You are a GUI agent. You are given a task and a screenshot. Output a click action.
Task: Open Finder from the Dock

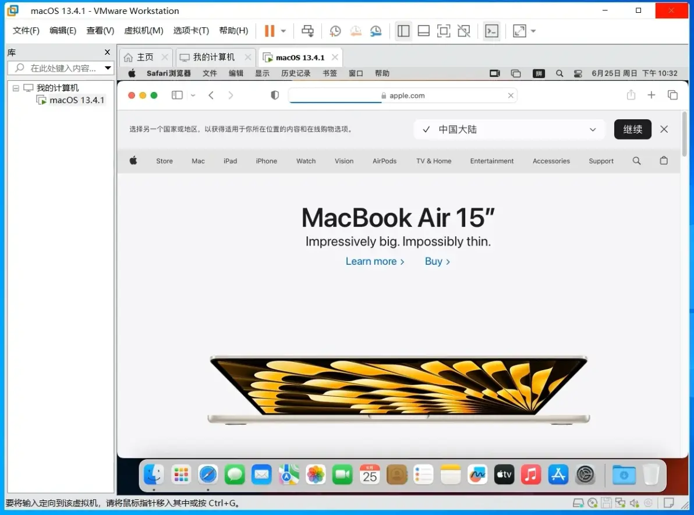click(154, 475)
